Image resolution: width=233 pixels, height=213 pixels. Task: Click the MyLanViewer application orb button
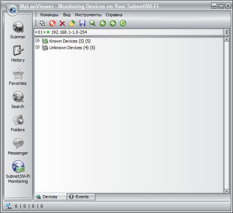12,10
